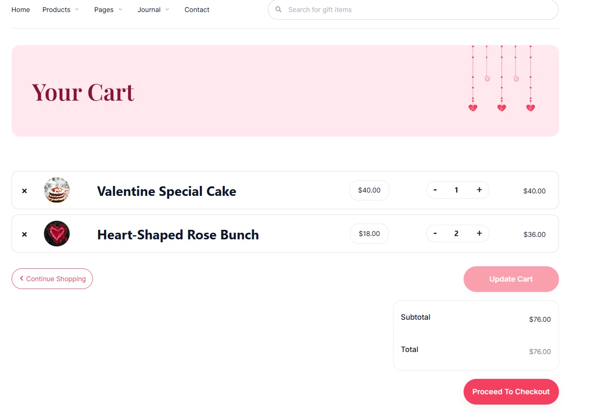Viewport: 607px width, 417px height.
Task: Decrease Heart-Shaped Rose Bunch quantity
Action: point(435,233)
